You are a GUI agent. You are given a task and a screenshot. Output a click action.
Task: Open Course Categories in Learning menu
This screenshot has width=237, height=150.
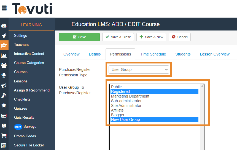click(x=29, y=63)
